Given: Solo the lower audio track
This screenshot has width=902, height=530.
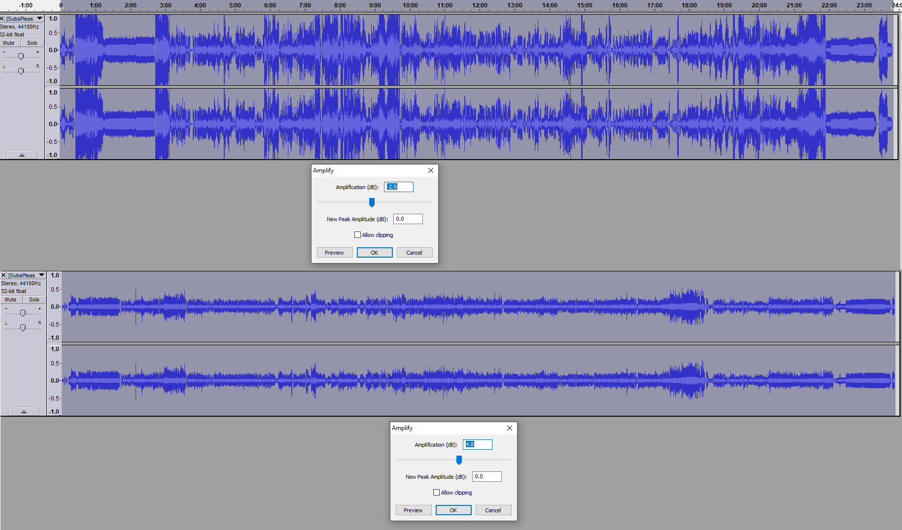Looking at the screenshot, I should pyautogui.click(x=35, y=299).
